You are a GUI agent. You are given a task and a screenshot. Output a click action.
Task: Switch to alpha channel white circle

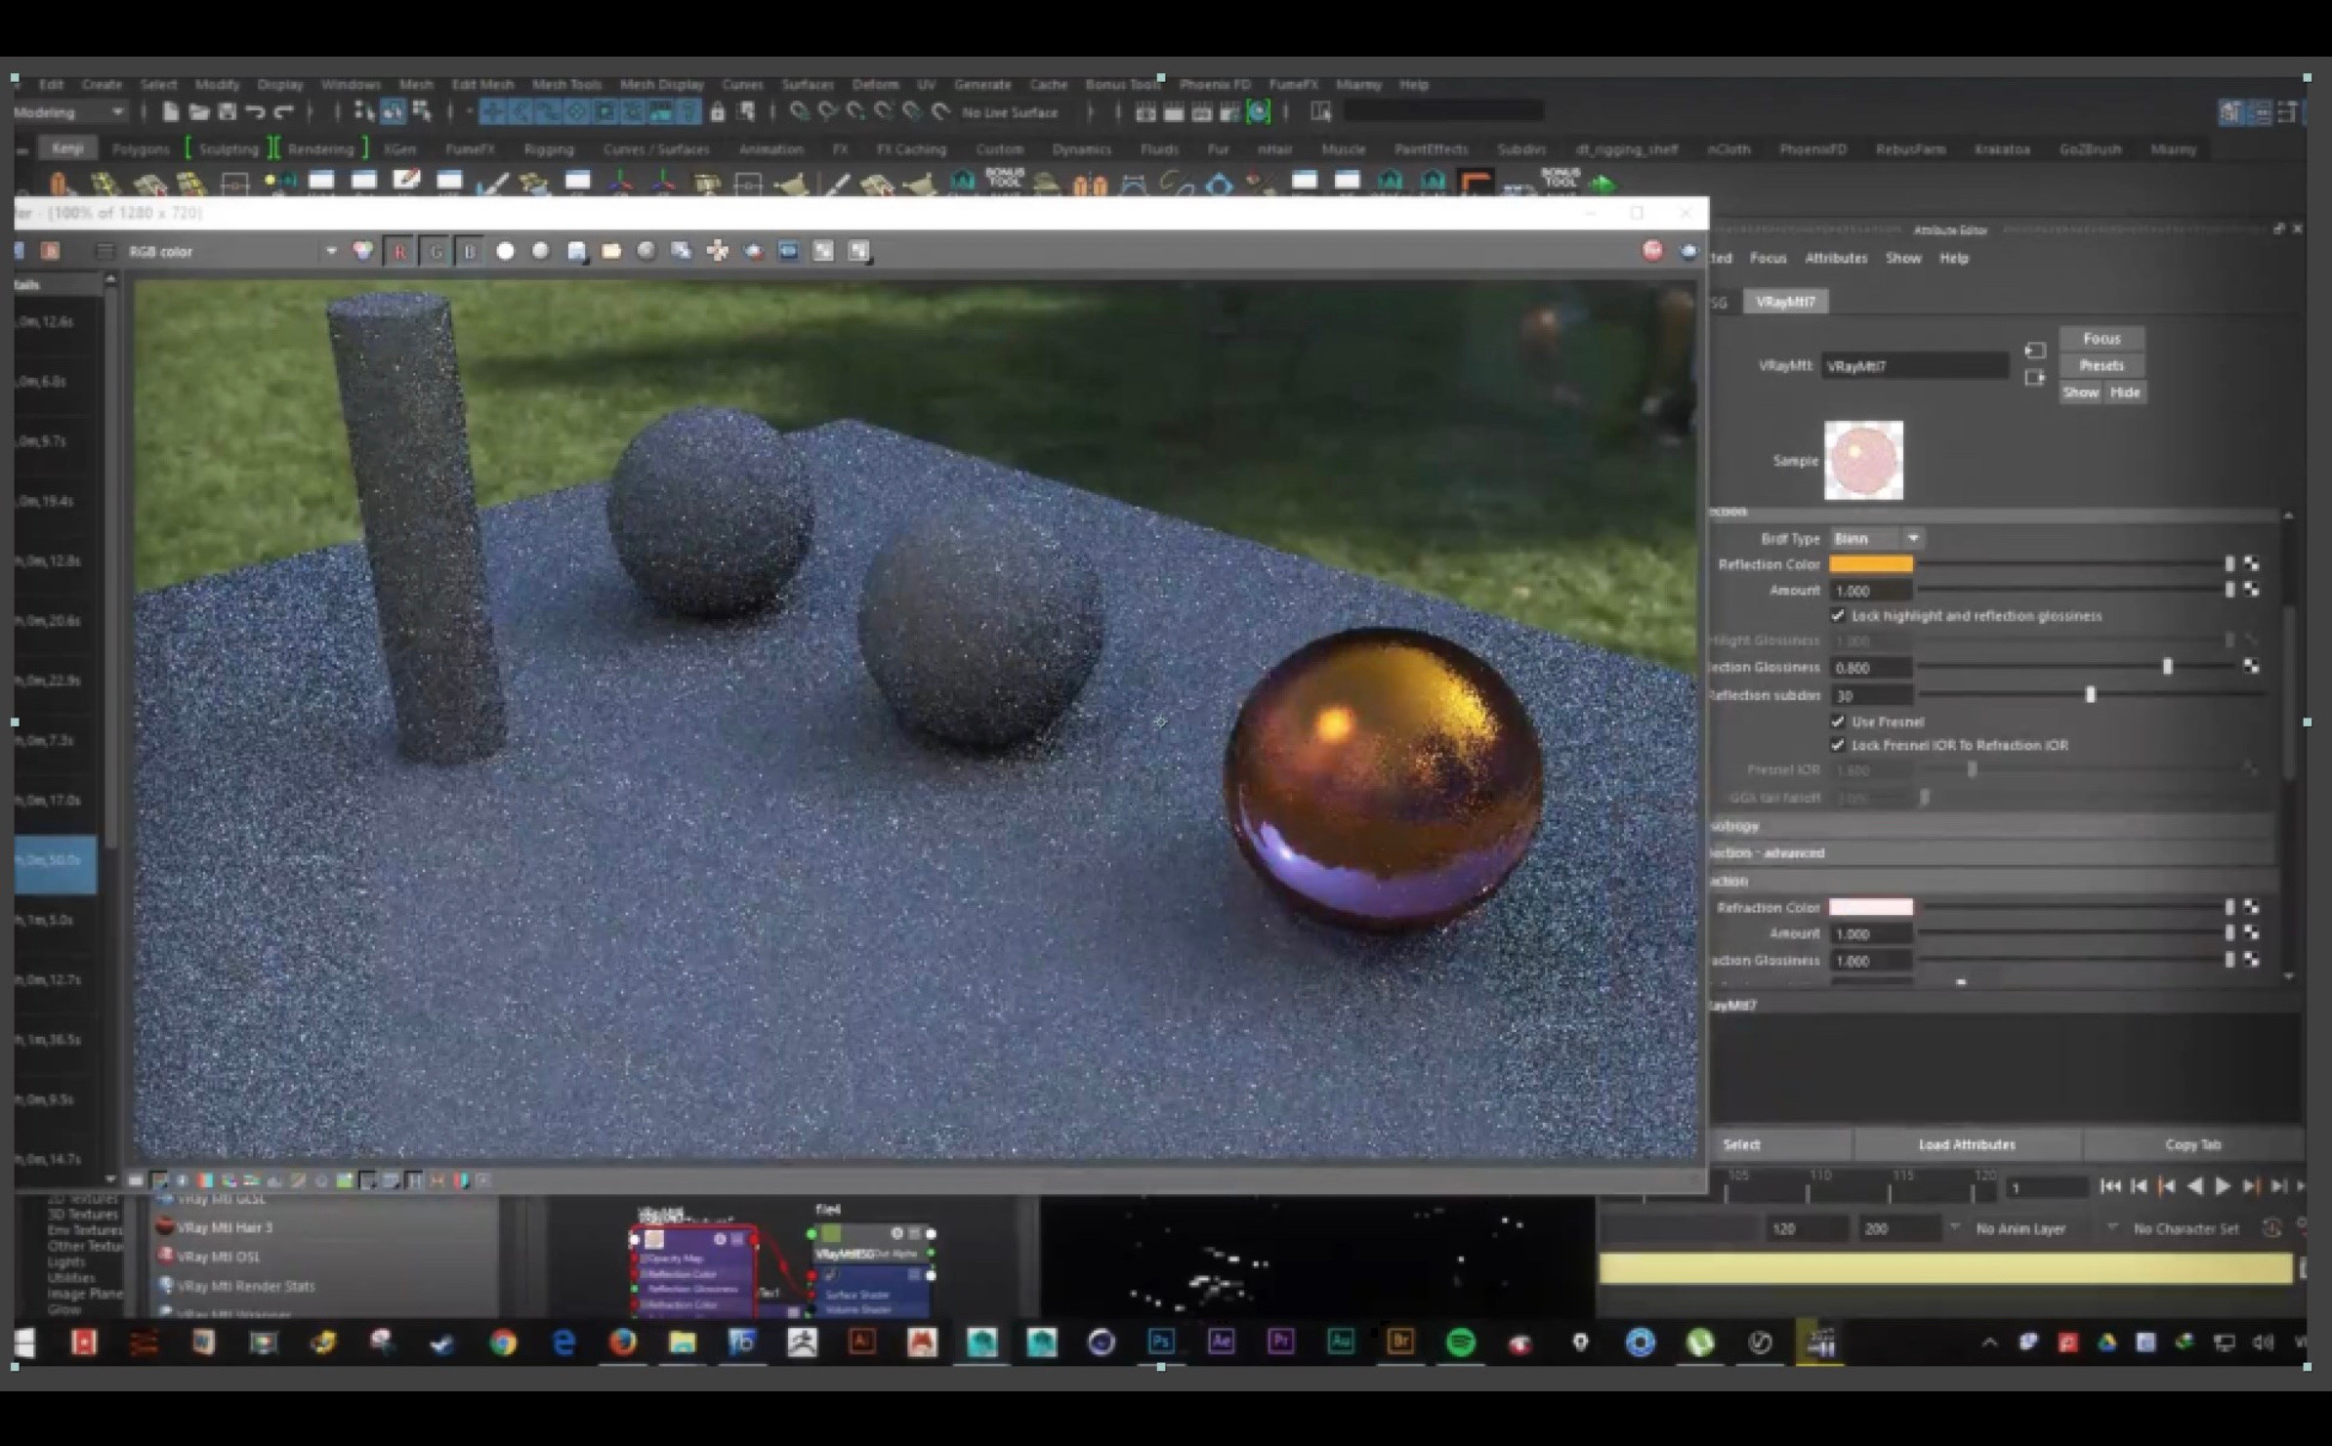505,251
